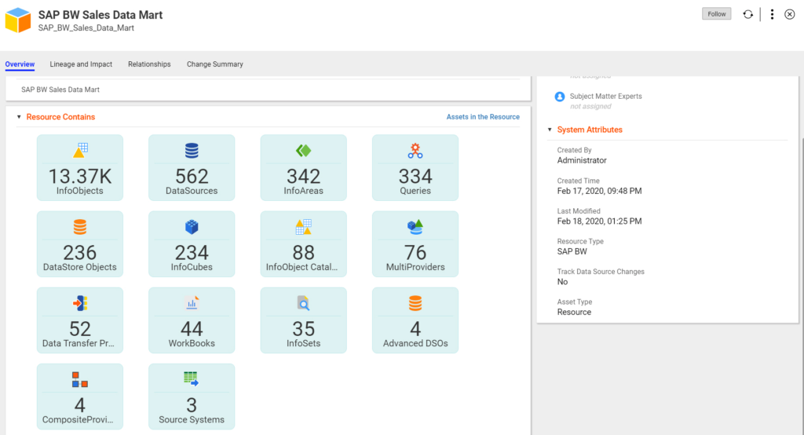Collapse the System Attributes section
Image resolution: width=804 pixels, height=435 pixels.
pos(550,130)
